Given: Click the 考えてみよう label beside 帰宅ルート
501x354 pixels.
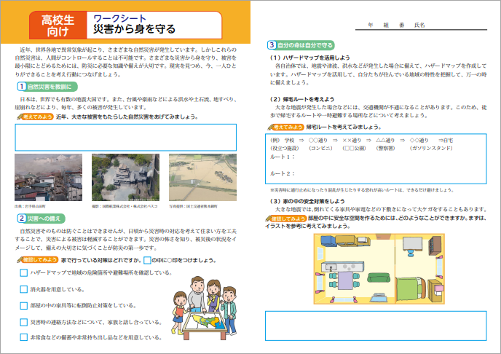Looking at the screenshot, I should 286,126.
